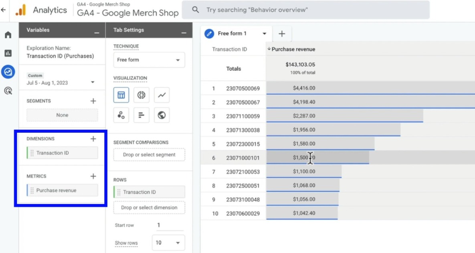Screen dimensions: 475x253
Task: Grab the Transaction ID row handle
Action: (x=119, y=192)
